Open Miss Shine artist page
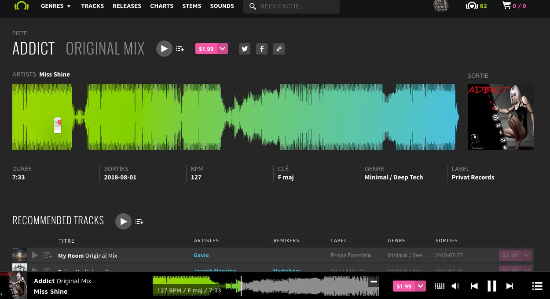 click(55, 74)
